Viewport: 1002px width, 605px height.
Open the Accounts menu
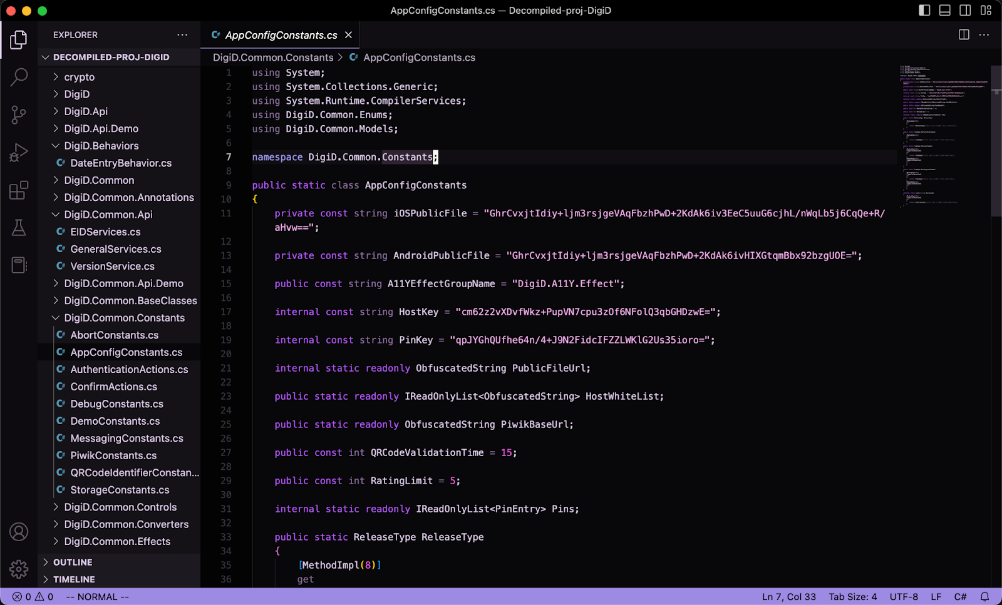tap(19, 532)
